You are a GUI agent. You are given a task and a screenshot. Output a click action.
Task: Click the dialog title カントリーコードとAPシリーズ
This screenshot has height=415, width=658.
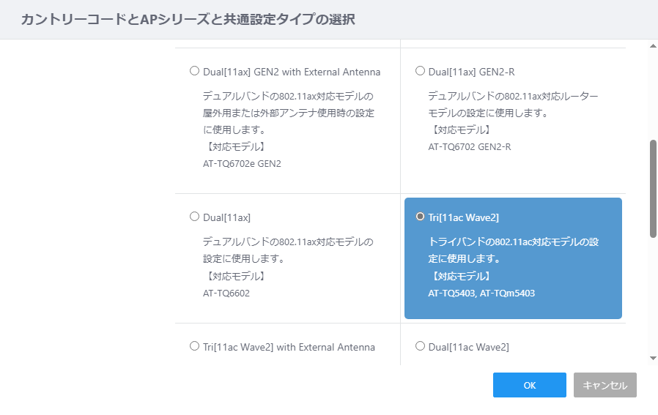coord(115,19)
